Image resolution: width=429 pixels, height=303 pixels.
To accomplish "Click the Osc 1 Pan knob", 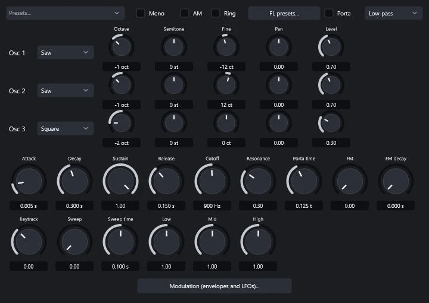I will point(278,46).
